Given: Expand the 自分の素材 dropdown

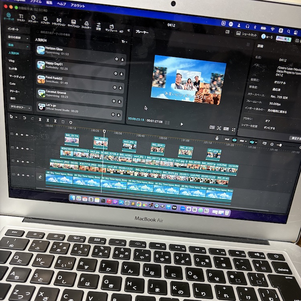Looking at the screenshot, I should (x=18, y=38).
